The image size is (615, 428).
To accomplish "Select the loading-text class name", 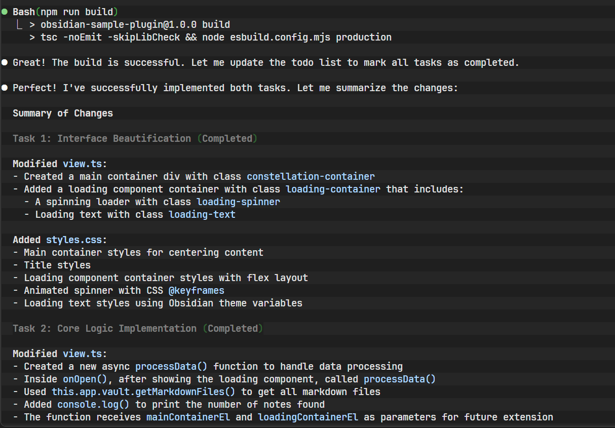I will pyautogui.click(x=202, y=214).
